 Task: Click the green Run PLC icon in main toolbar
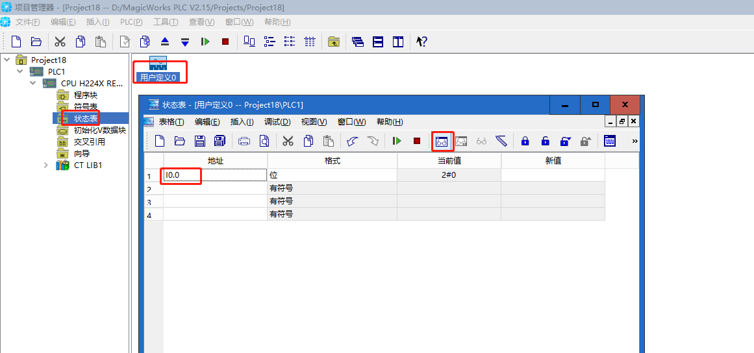click(205, 42)
